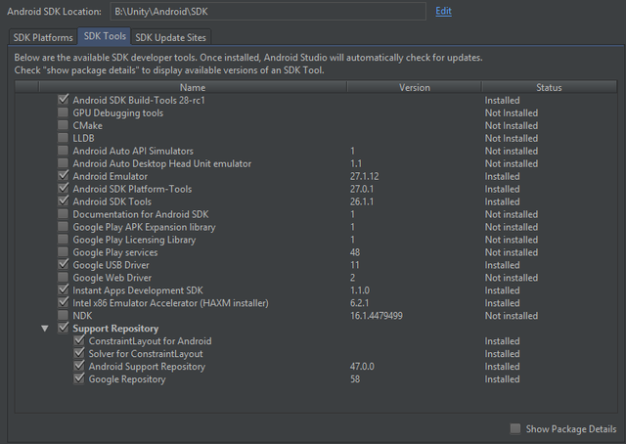Uncheck ConstraintLayout for Android
The height and width of the screenshot is (444, 626).
[79, 341]
